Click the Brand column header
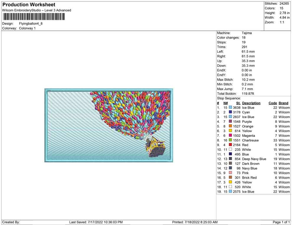The width and height of the screenshot is (292, 225). 283,103
